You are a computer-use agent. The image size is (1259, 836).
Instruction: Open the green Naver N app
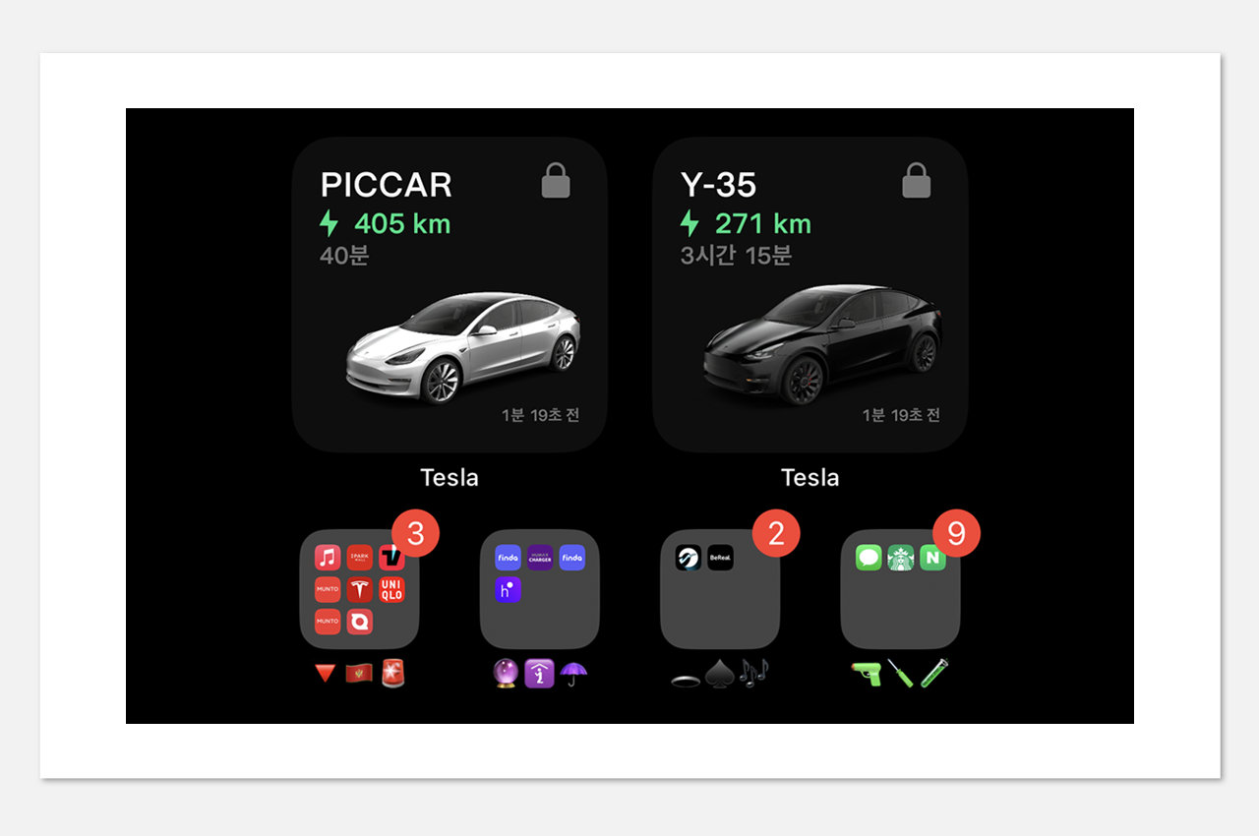(932, 558)
